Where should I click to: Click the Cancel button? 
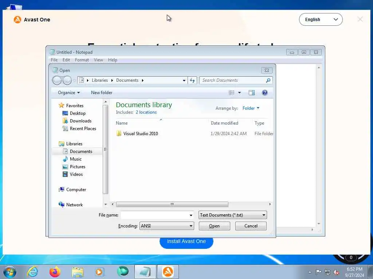pyautogui.click(x=251, y=226)
